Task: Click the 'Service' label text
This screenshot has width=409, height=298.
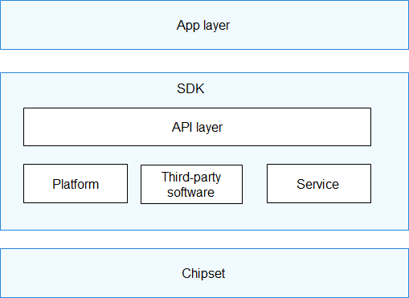Action: [x=317, y=184]
